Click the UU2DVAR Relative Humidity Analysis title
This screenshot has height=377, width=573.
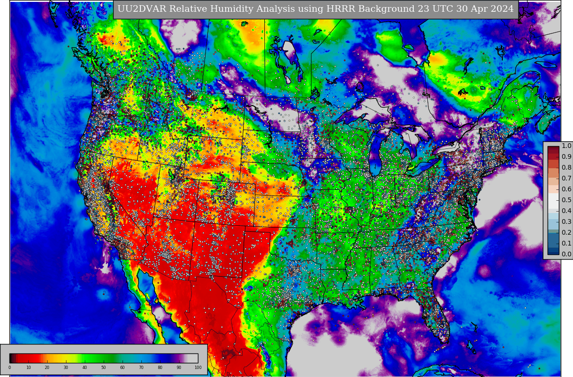[x=316, y=9]
